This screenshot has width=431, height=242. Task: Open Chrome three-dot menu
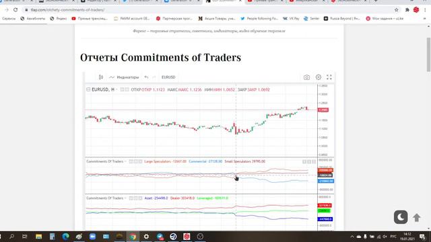(x=425, y=10)
